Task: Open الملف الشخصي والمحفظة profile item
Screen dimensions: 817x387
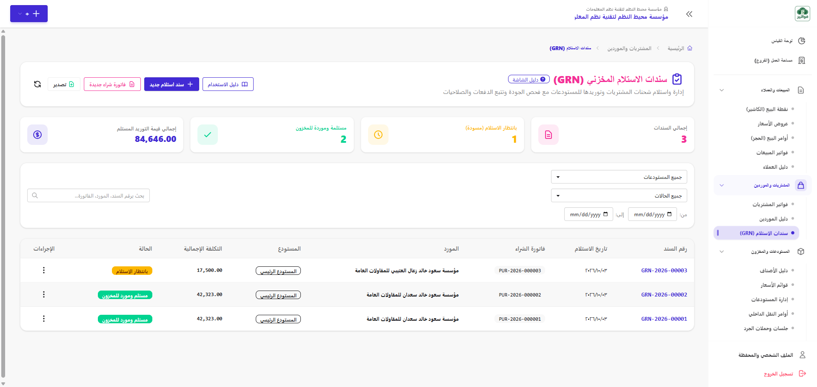Action: [x=771, y=355]
